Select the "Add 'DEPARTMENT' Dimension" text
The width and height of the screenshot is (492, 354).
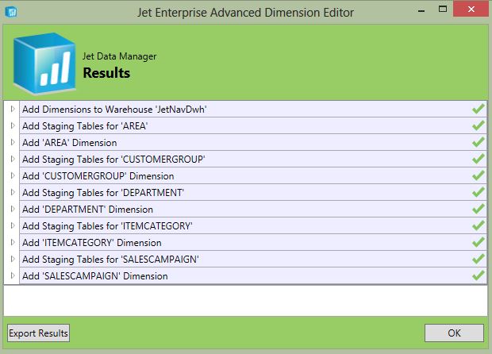(x=87, y=209)
